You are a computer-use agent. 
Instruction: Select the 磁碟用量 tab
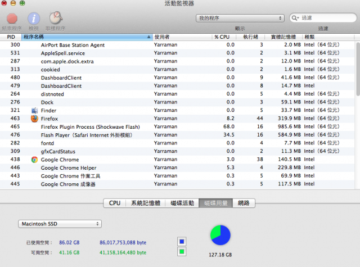pyautogui.click(x=216, y=203)
